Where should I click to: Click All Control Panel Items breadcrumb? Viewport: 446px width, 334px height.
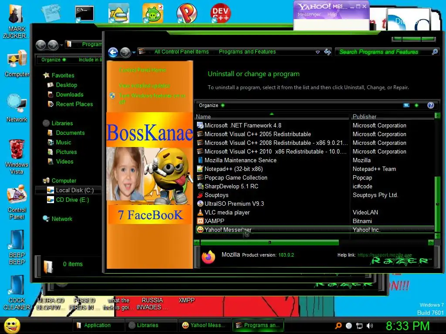[x=182, y=52]
